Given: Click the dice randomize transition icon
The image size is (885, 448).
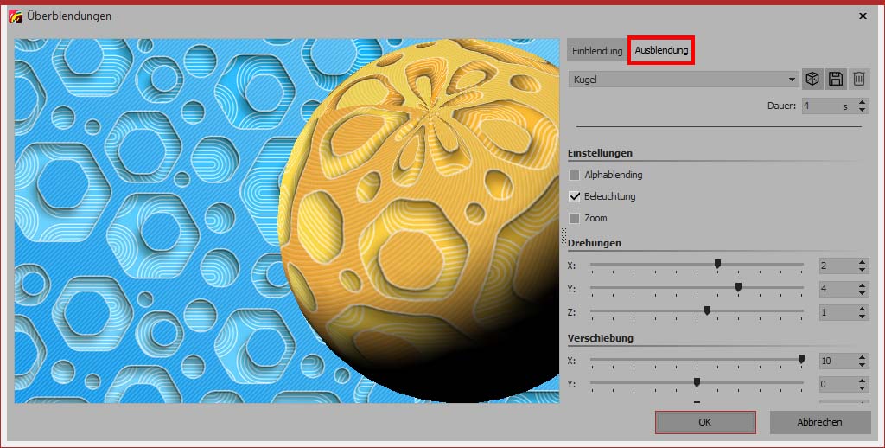Looking at the screenshot, I should (x=812, y=80).
